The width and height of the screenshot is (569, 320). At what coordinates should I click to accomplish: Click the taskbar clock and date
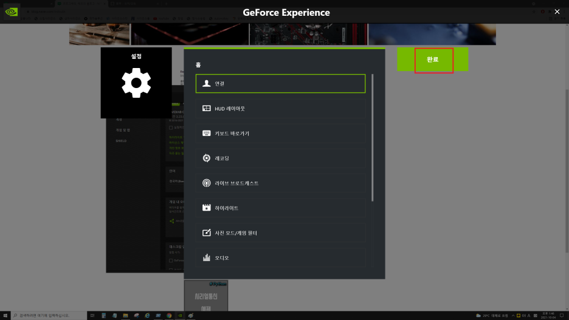coord(548,316)
